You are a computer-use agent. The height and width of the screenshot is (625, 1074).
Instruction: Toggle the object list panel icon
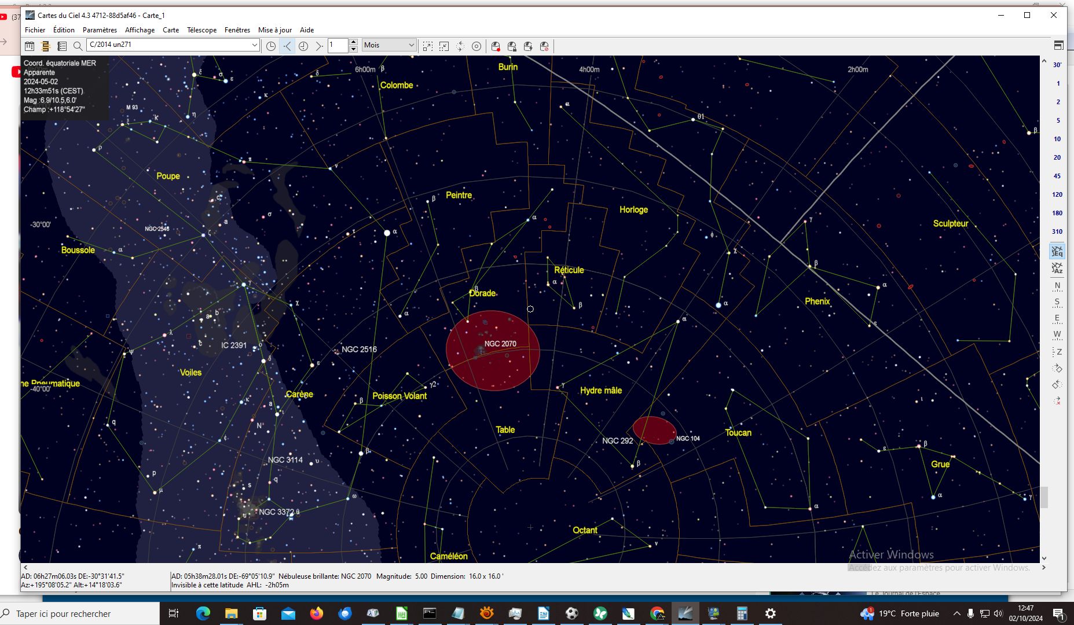(62, 46)
